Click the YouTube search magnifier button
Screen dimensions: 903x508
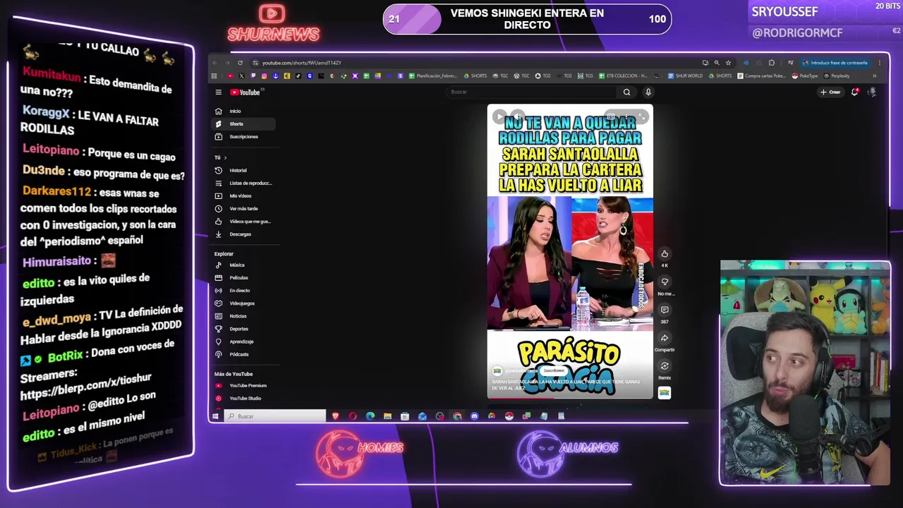coord(626,92)
